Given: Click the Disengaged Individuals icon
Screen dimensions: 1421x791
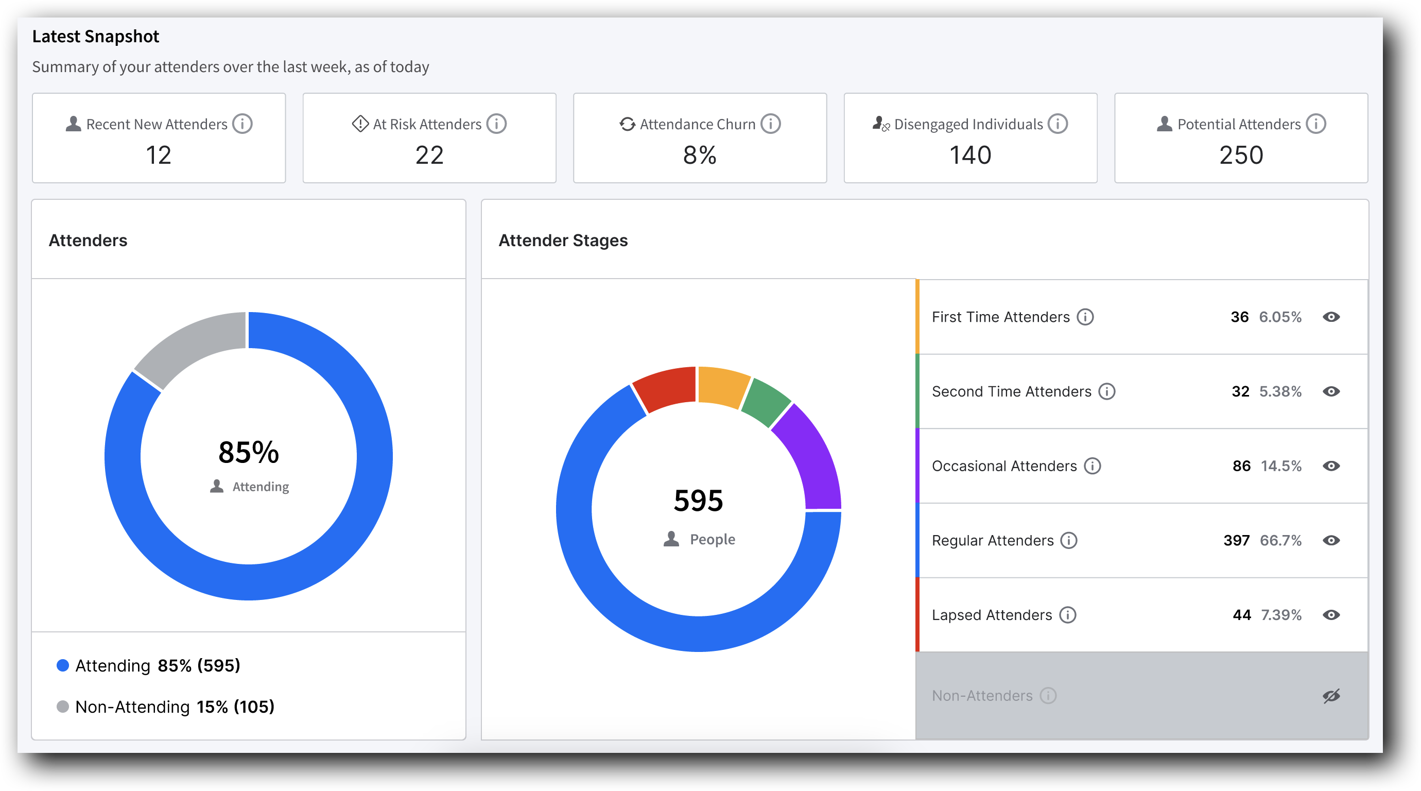Looking at the screenshot, I should (881, 123).
